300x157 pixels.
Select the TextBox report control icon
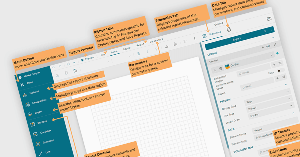32,124
